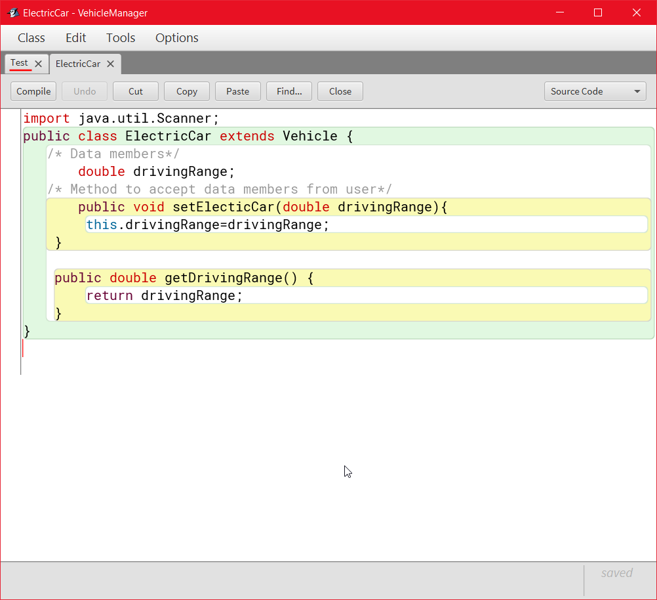This screenshot has height=600, width=657.
Task: Open the Class menu
Action: click(31, 38)
